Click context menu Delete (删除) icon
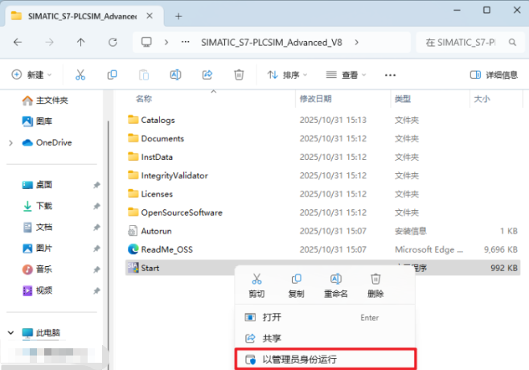Screen dimensions: 529x370 [x=375, y=279]
